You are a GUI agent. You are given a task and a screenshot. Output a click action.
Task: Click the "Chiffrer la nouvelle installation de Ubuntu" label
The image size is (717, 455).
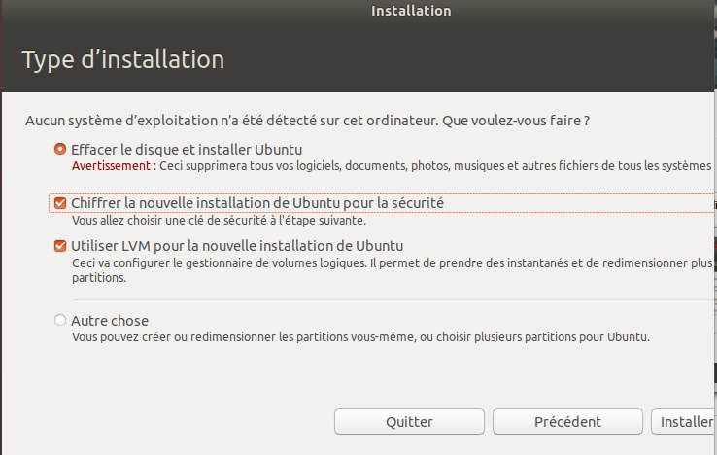pyautogui.click(x=257, y=203)
